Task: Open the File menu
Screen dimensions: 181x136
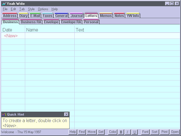Action: [x=5, y=9]
